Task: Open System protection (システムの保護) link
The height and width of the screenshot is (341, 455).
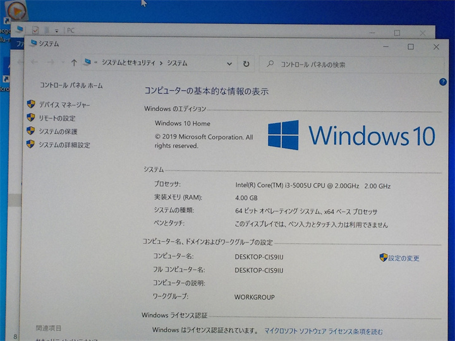Action: click(x=58, y=131)
